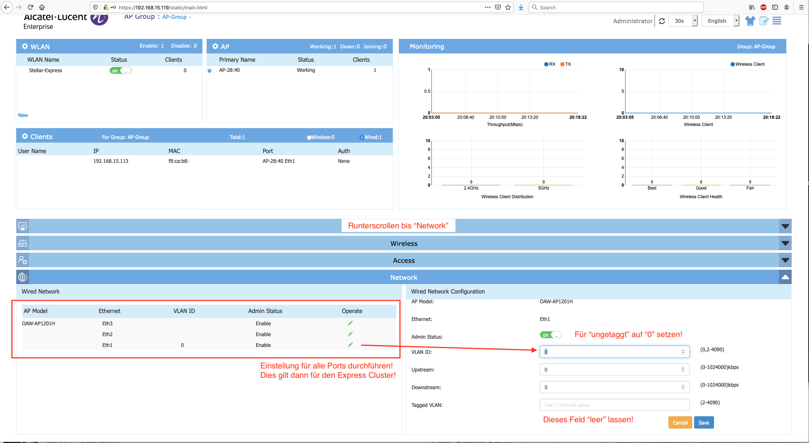Click the New WLAN link
809x443 pixels.
(x=23, y=115)
